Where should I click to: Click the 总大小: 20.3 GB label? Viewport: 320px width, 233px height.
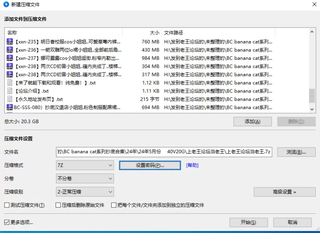click(22, 121)
